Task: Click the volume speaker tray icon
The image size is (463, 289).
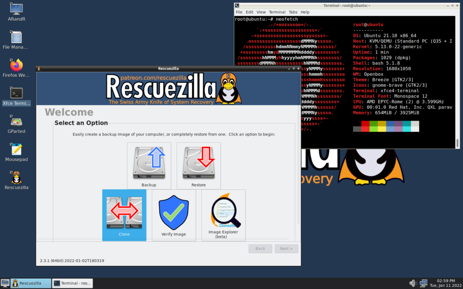Action: point(412,283)
